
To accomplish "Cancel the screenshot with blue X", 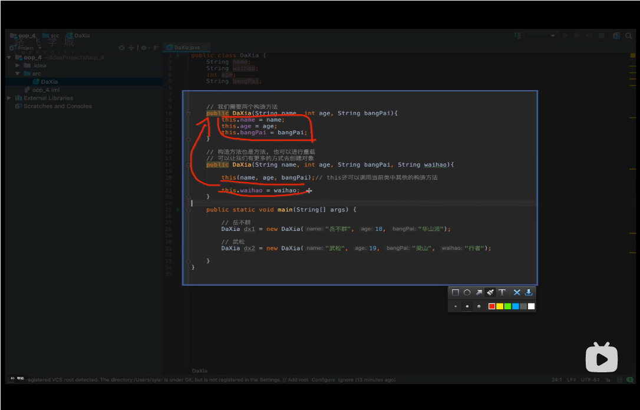I will click(x=517, y=292).
